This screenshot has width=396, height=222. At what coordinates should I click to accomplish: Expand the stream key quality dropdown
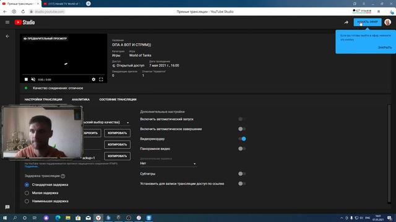(x=128, y=123)
